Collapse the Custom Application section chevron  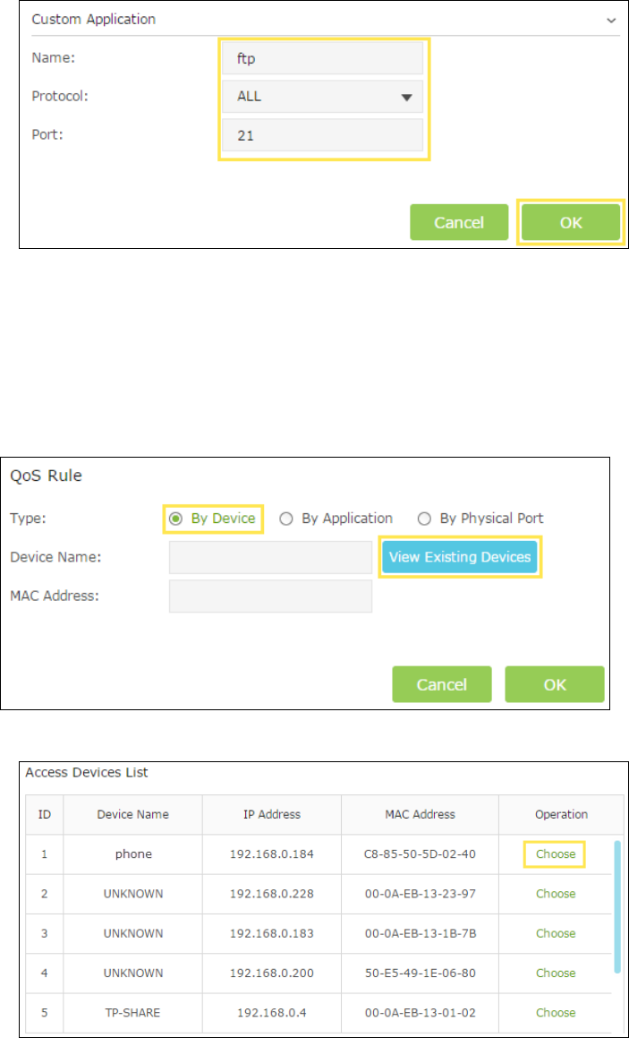[x=610, y=20]
